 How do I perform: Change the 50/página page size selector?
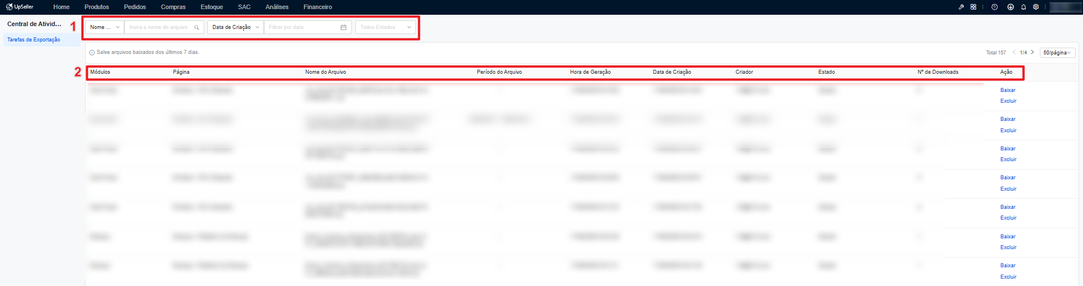pos(1057,52)
